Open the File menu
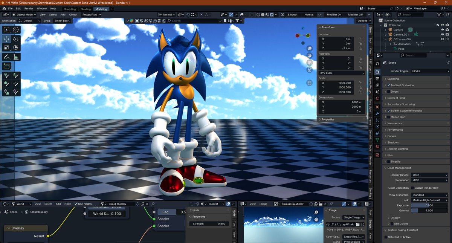The width and height of the screenshot is (452, 243). pyautogui.click(x=10, y=8)
